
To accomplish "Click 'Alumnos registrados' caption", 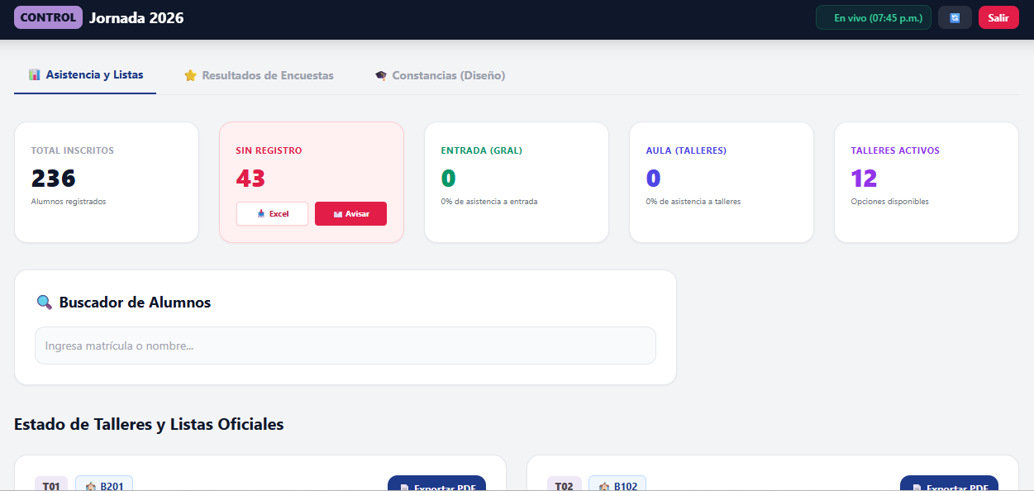I will point(69,202).
